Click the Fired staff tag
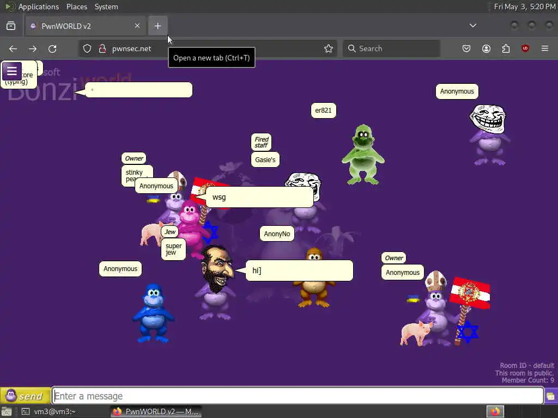 [x=262, y=142]
